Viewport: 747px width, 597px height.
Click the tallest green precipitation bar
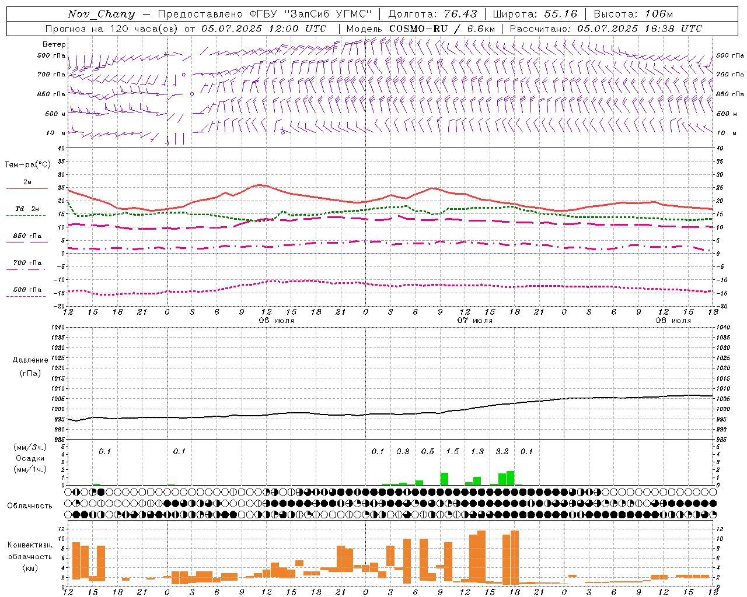511,478
